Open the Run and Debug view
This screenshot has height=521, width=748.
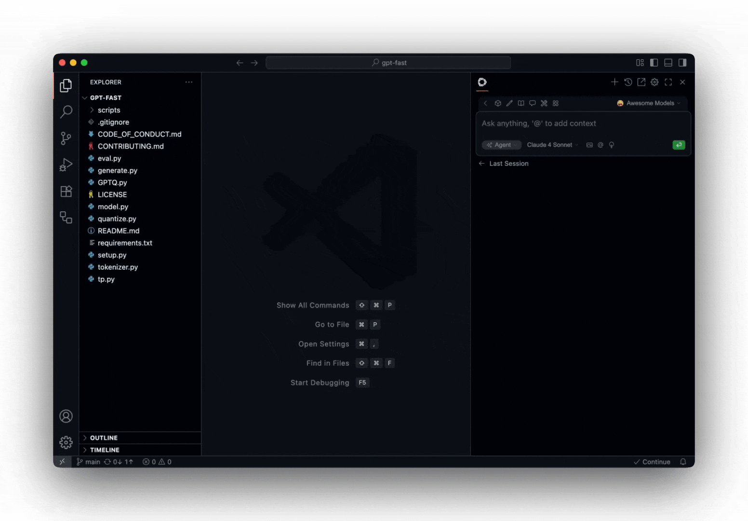[66, 165]
